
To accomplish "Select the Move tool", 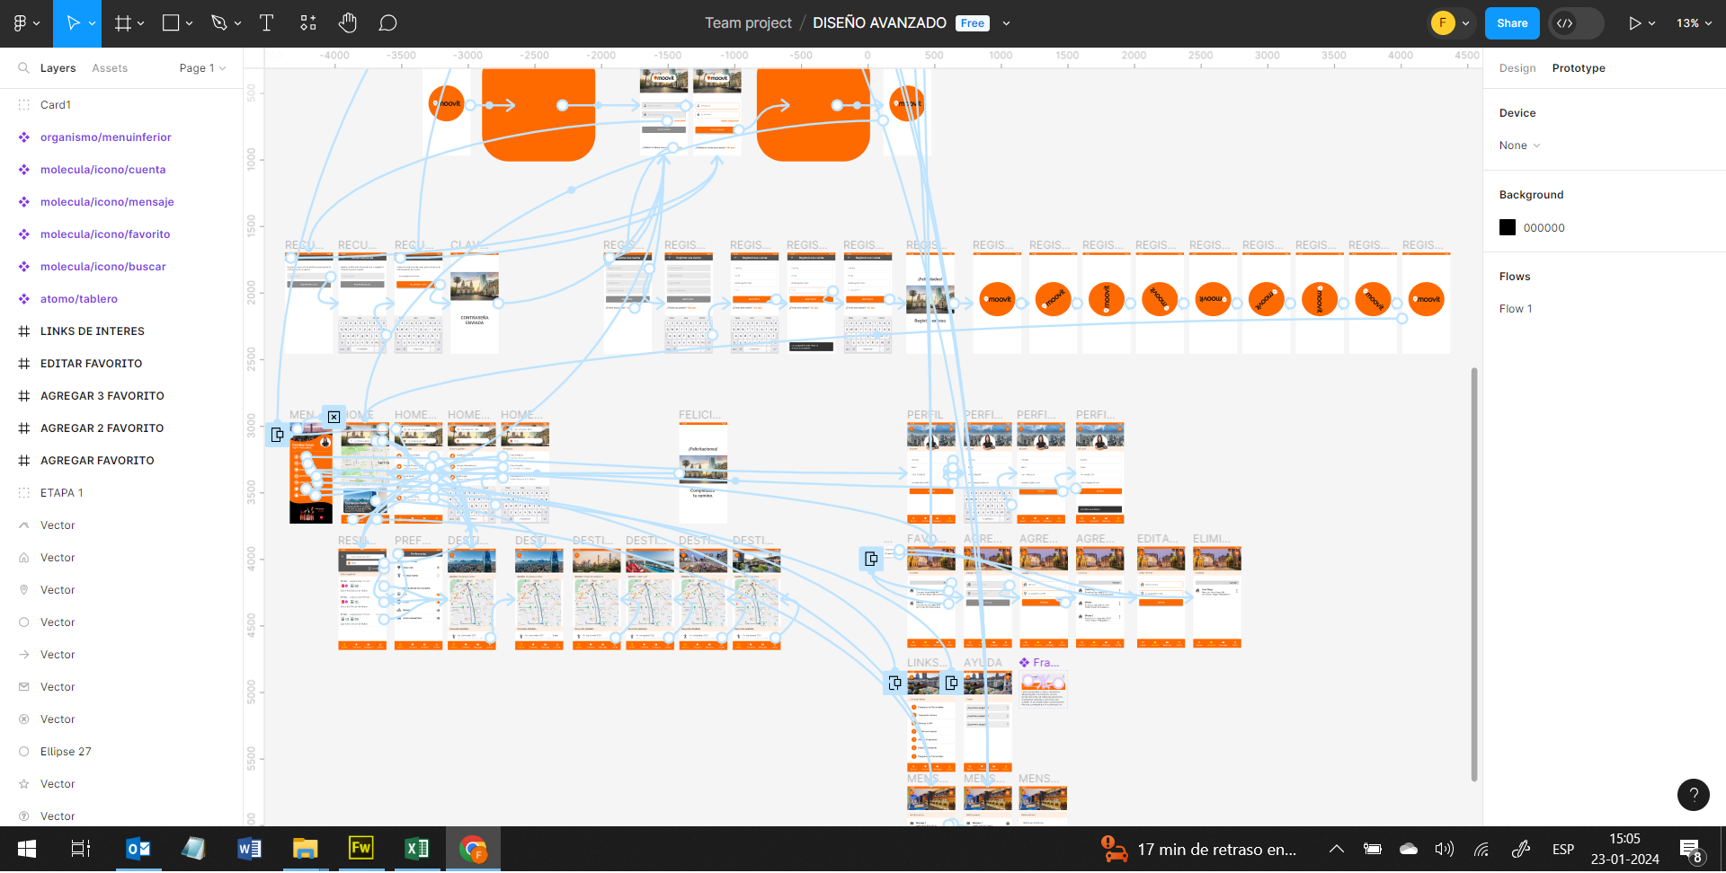I will pyautogui.click(x=73, y=23).
